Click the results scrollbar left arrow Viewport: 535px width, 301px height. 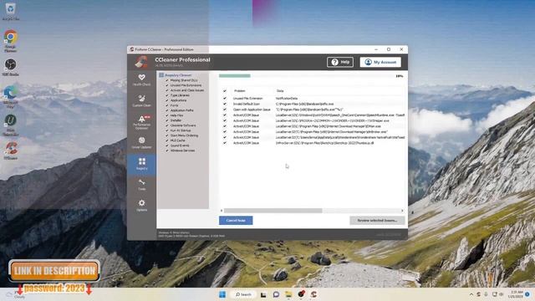click(222, 211)
